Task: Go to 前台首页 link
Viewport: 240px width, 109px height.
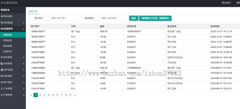Action: 226,3
